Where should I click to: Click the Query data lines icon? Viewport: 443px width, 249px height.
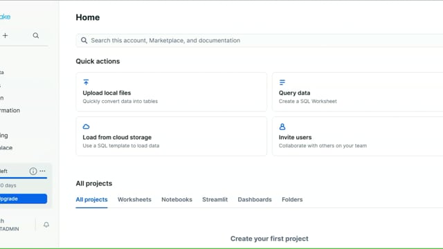pyautogui.click(x=282, y=82)
